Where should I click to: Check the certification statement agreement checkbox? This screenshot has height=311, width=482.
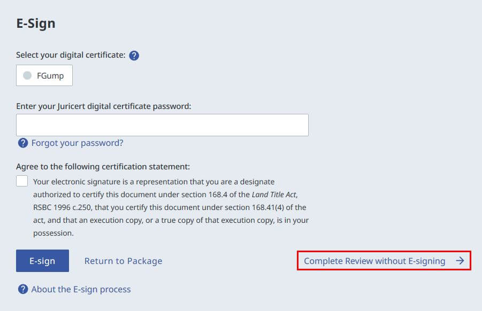click(x=22, y=181)
